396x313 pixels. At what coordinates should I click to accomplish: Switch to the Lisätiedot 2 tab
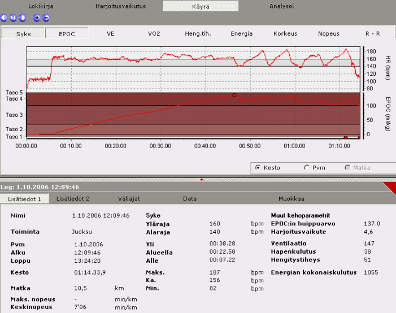click(x=73, y=199)
